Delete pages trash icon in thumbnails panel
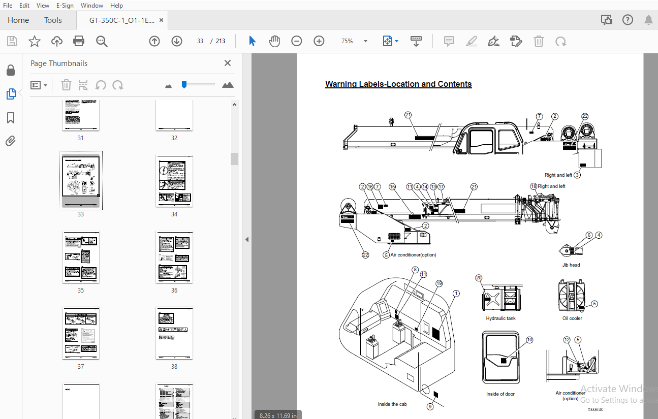This screenshot has width=658, height=419. point(67,85)
